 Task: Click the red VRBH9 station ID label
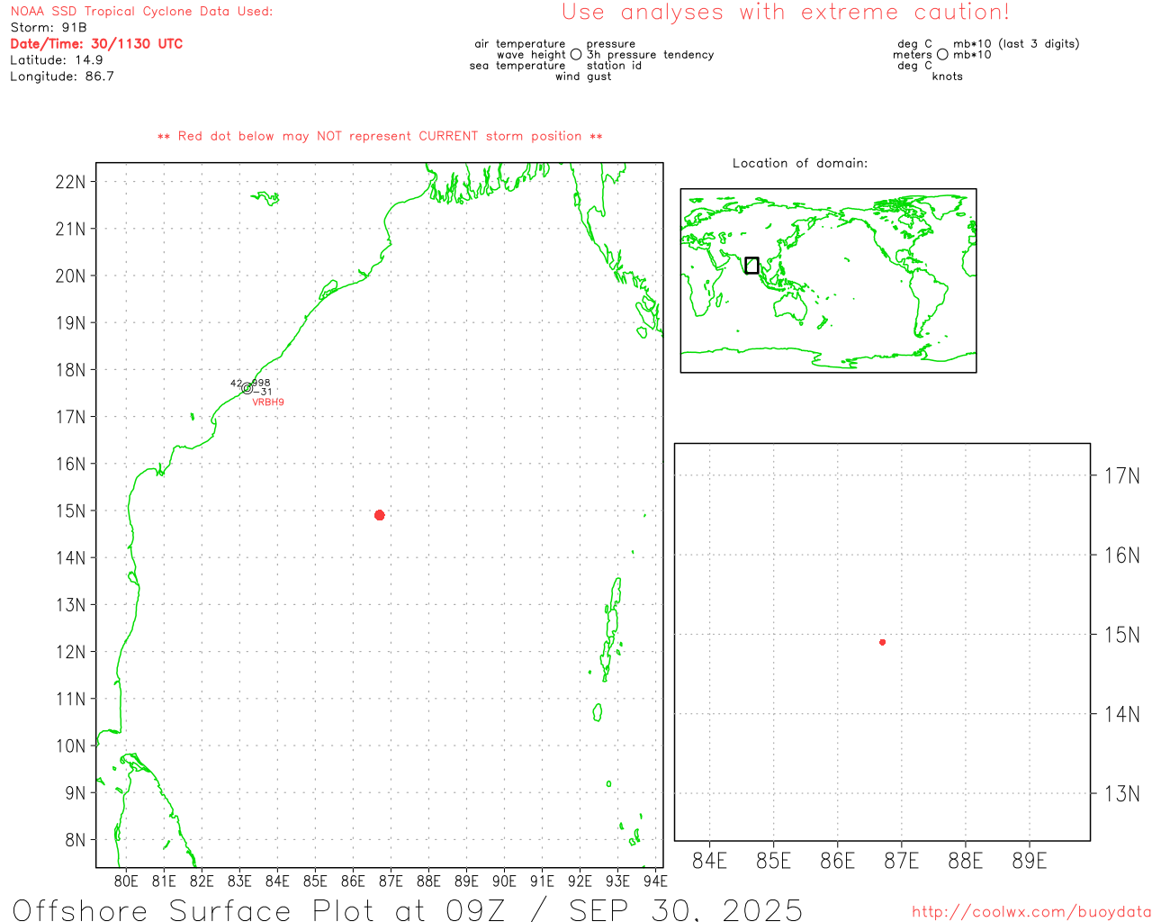pyautogui.click(x=268, y=402)
